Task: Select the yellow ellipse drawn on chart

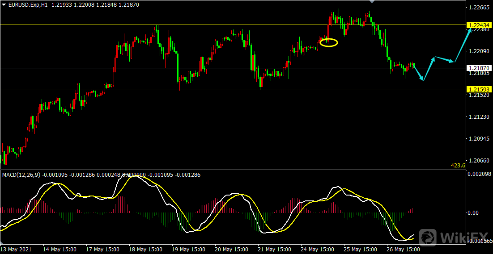Action: pos(328,42)
